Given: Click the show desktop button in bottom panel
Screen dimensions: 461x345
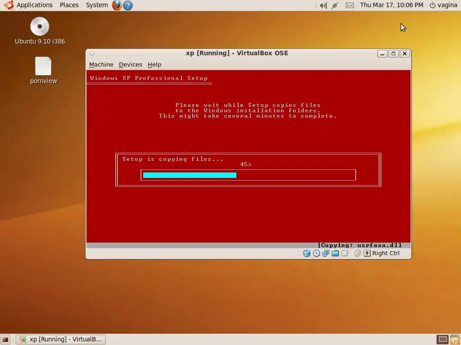Looking at the screenshot, I should (x=5, y=340).
